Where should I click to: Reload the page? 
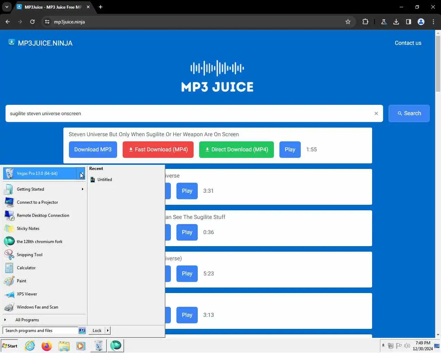[x=32, y=22]
